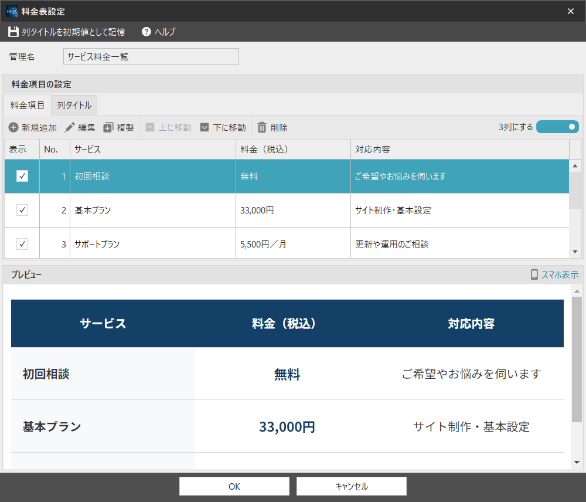
Task: Click the 上に移動 up arrow icon
Action: tap(150, 128)
